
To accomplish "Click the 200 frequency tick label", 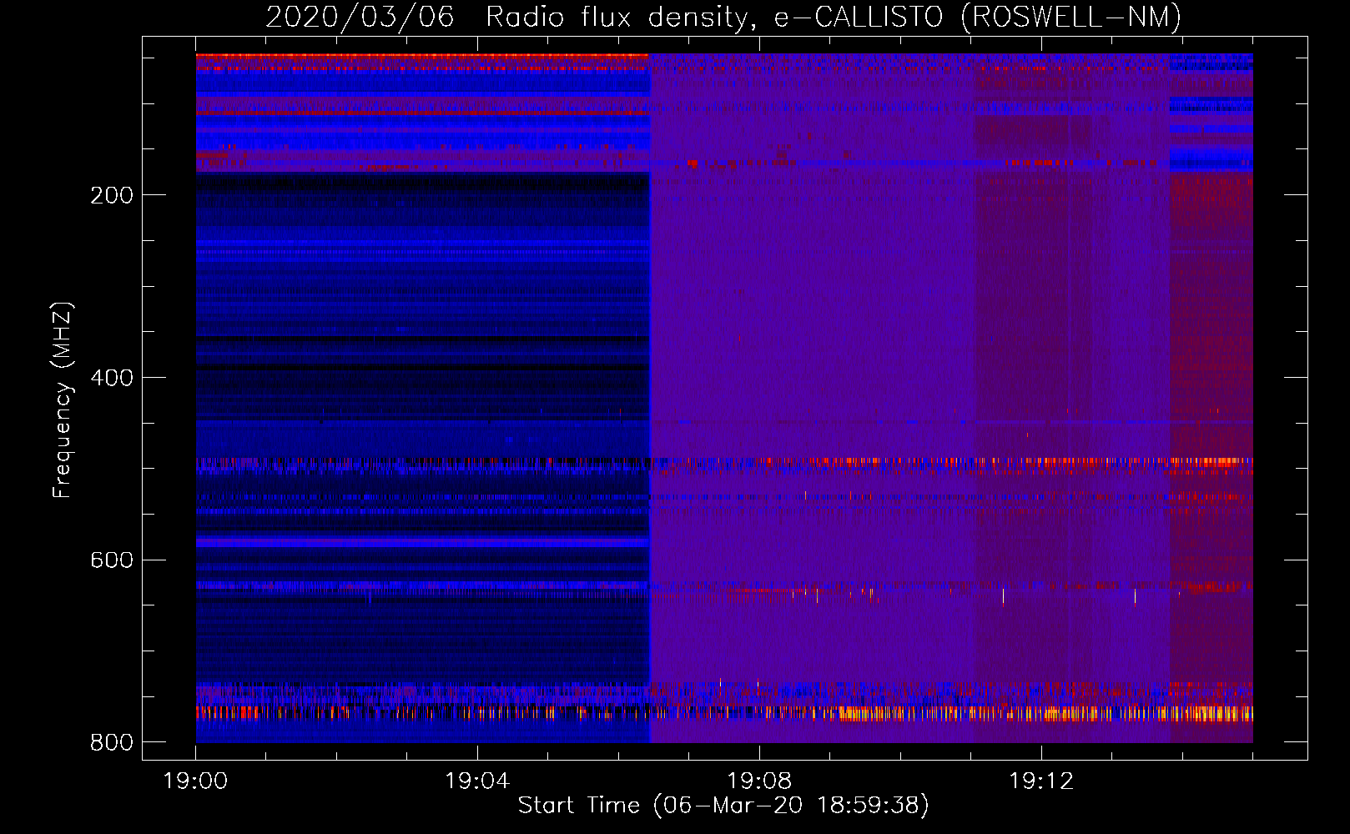I will click(x=112, y=195).
